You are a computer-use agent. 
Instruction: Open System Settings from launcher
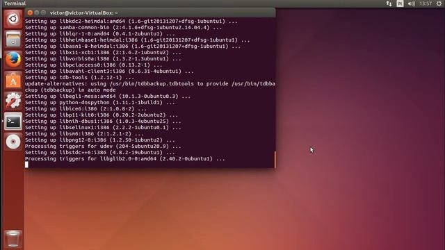pos(13,101)
